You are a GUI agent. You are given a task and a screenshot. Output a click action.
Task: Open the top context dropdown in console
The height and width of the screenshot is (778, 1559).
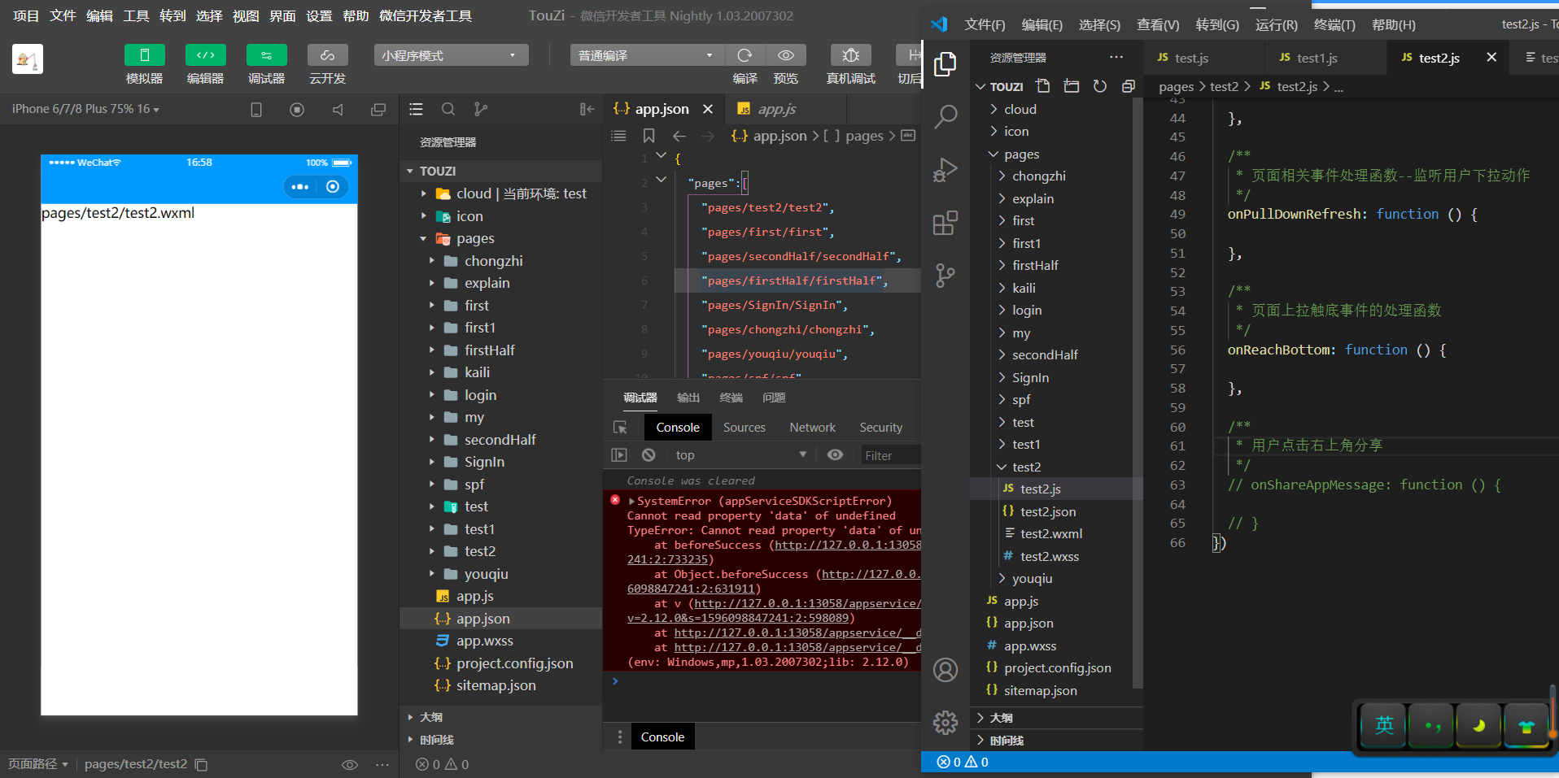741,455
